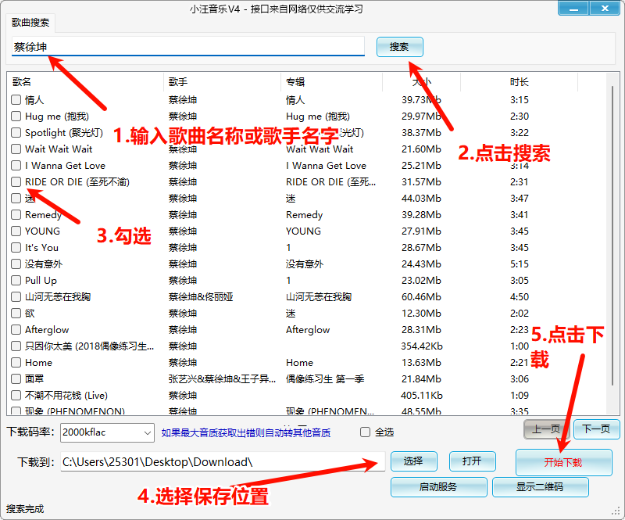Image resolution: width=625 pixels, height=520 pixels.
Task: Click 选择 to choose the save folder
Action: click(x=413, y=461)
